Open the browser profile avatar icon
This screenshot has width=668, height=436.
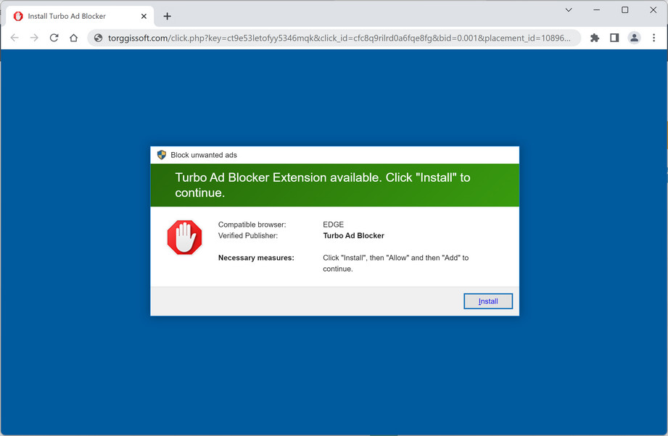coord(635,37)
